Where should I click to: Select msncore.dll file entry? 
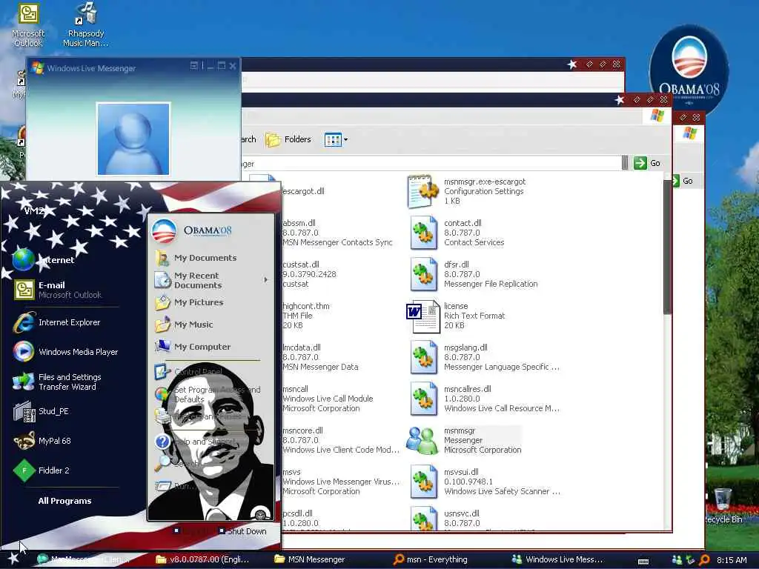tap(341, 440)
